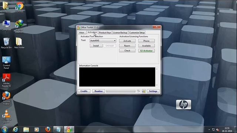Open the Readme button
Image resolution: width=237 pixels, height=133 pixels.
point(99,91)
